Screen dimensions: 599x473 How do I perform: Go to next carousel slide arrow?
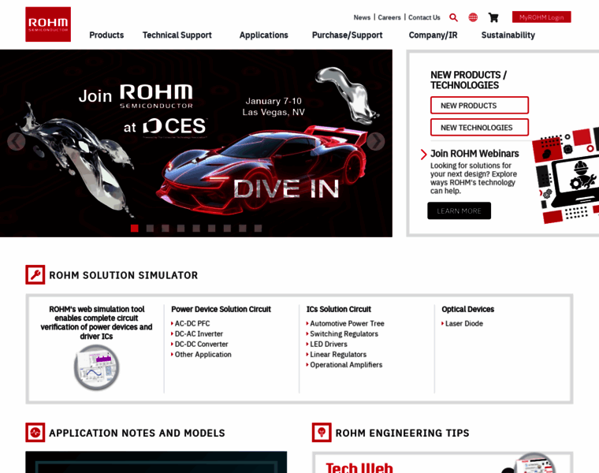(x=376, y=141)
